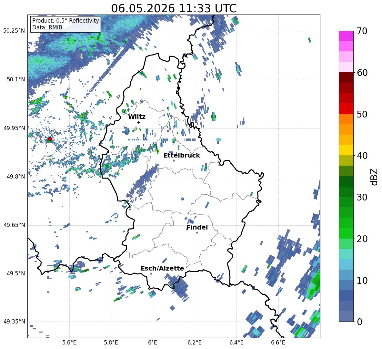Click the red radar site marker
Image resolution: width=382 pixels, height=349 pixels.
[50, 139]
